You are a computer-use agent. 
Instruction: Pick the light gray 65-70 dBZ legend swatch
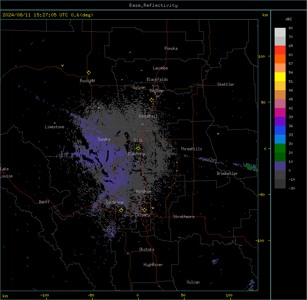coord(280,41)
